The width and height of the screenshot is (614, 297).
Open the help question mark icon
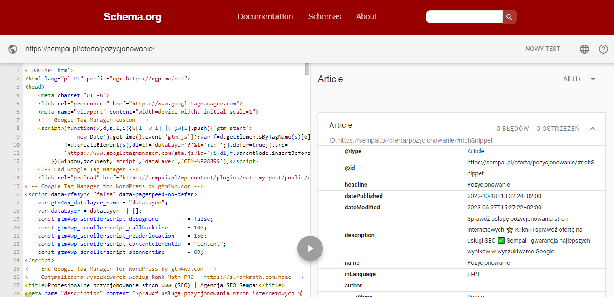point(604,49)
